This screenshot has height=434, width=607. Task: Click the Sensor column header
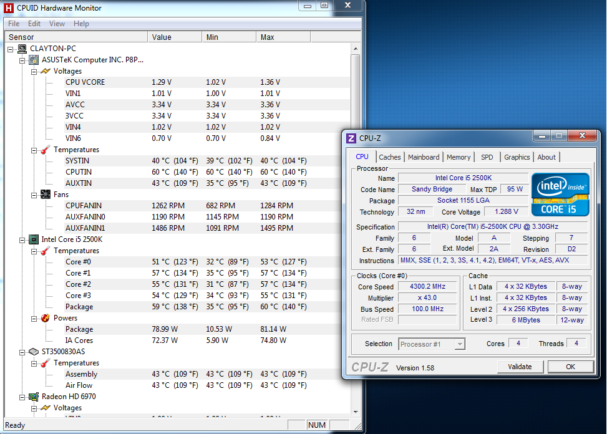(x=76, y=37)
